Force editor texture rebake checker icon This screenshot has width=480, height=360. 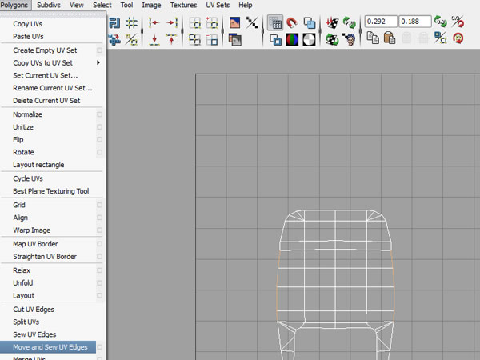tap(332, 40)
